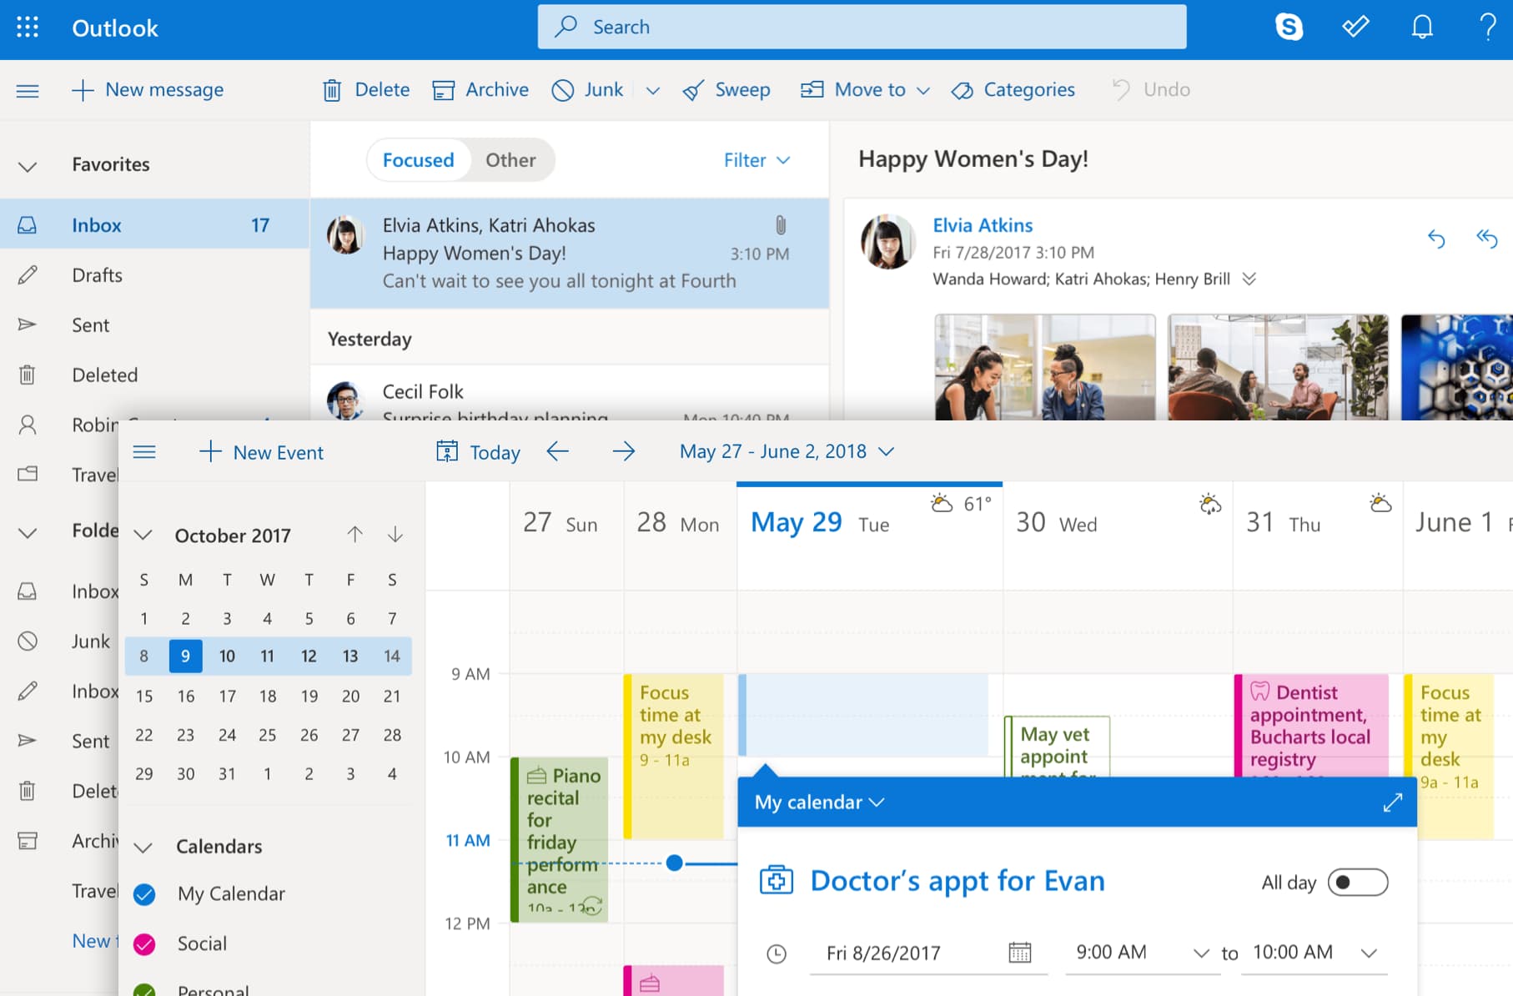Open the To Do checkmark icon
The width and height of the screenshot is (1513, 996).
[1355, 27]
